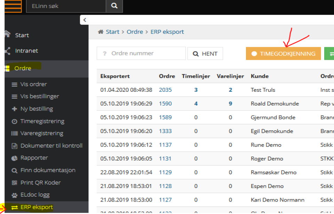Screen dimensions: 334x214
Task: Click Varelinjer count 2 for order 2035
Action: pos(230,90)
